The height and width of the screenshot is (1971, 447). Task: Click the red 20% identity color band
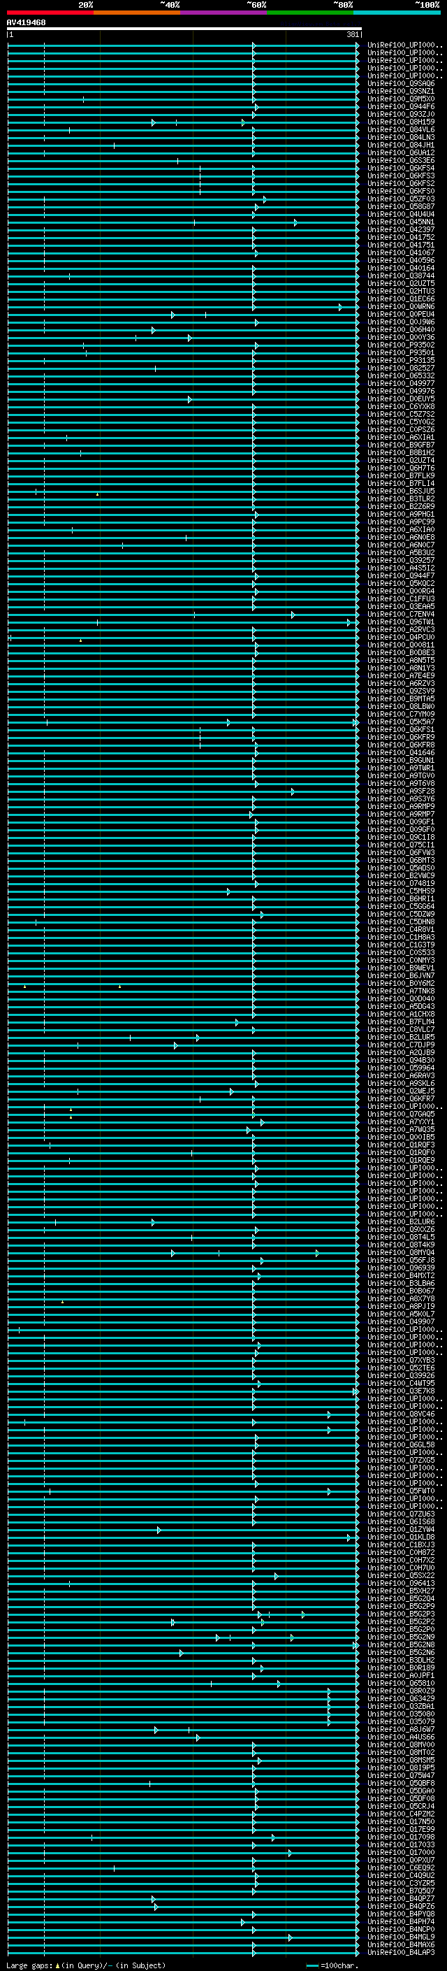(x=50, y=13)
